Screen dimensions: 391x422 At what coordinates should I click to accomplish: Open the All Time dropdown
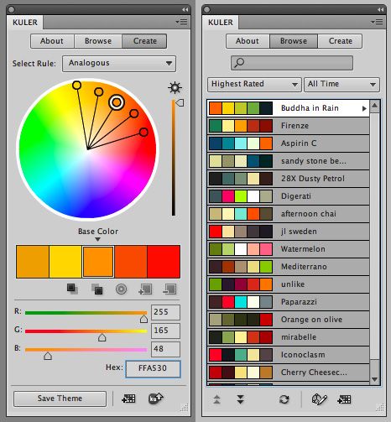(x=341, y=85)
